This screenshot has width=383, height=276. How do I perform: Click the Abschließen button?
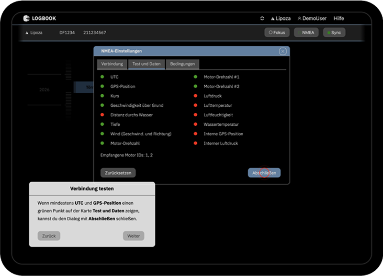264,173
